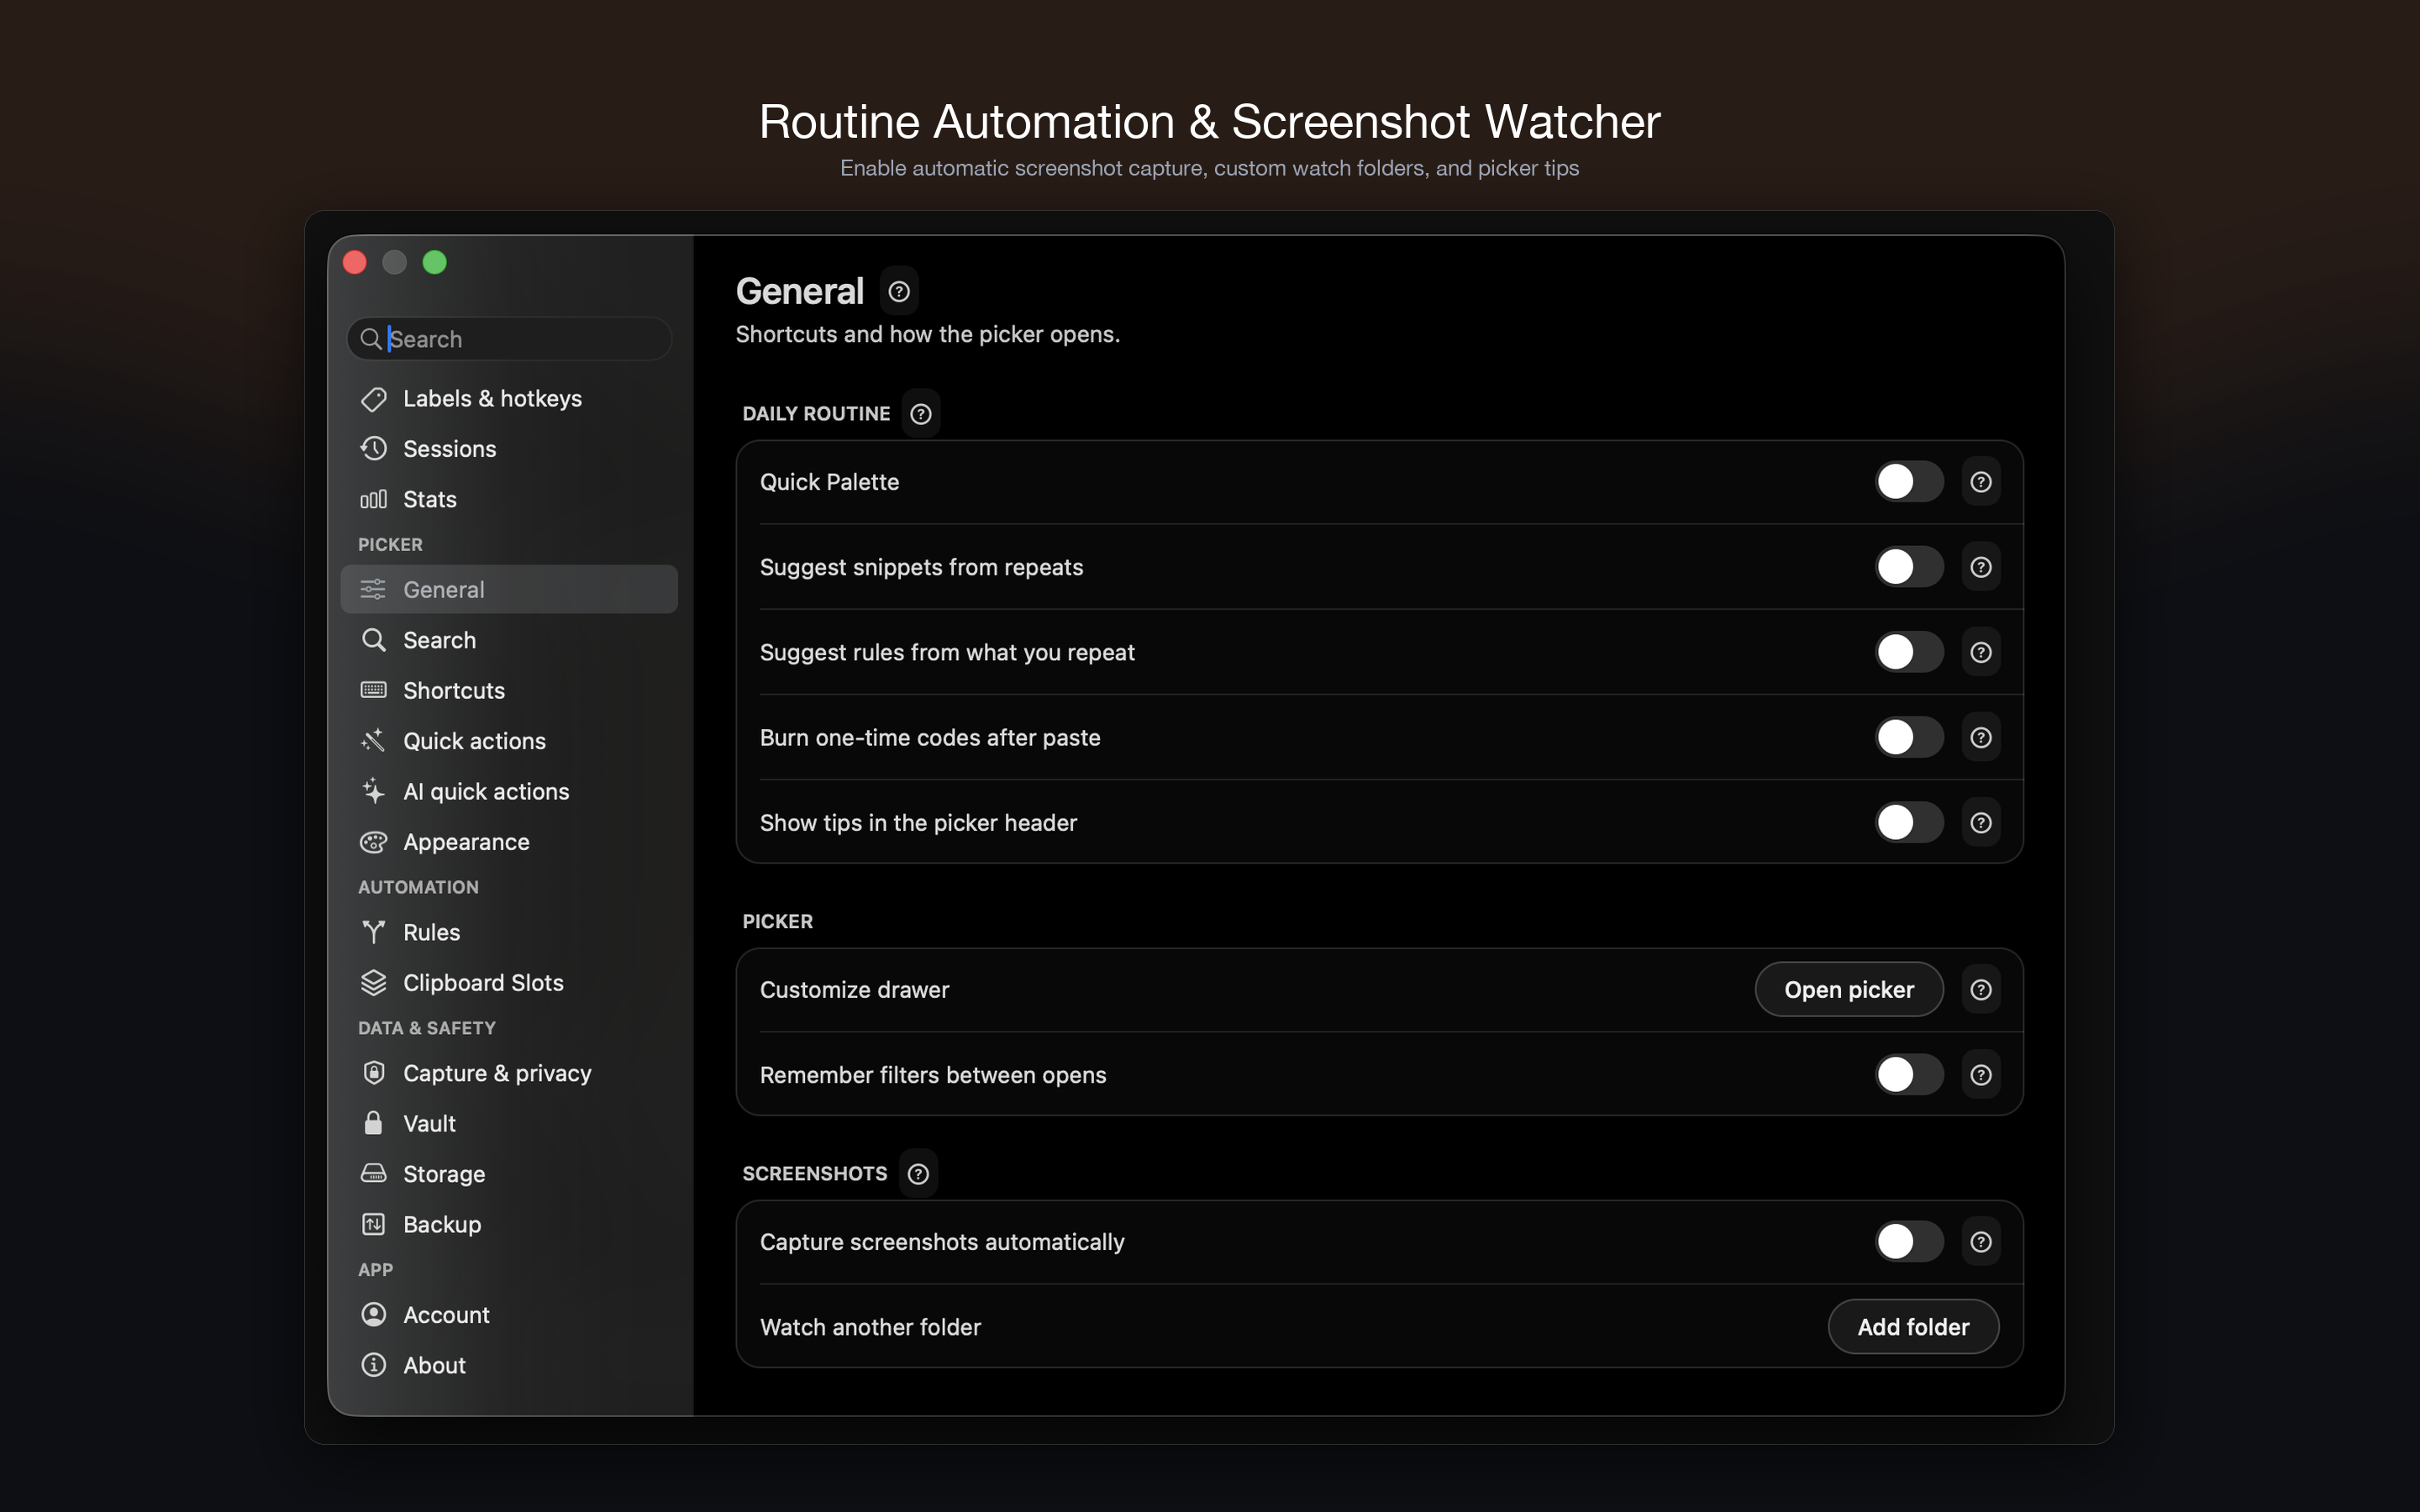Show help for Suggest snippets from repeats
Image resolution: width=2420 pixels, height=1512 pixels.
tap(1980, 567)
